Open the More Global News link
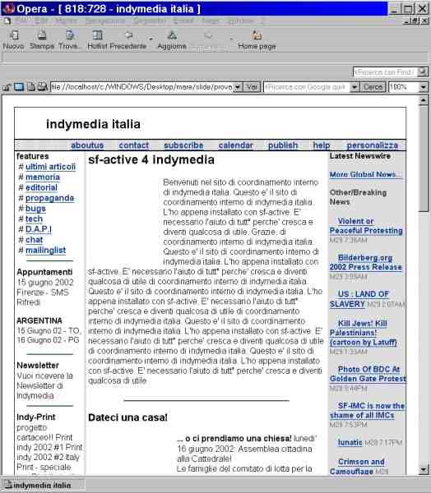Image resolution: width=431 pixels, height=493 pixels. click(x=365, y=174)
